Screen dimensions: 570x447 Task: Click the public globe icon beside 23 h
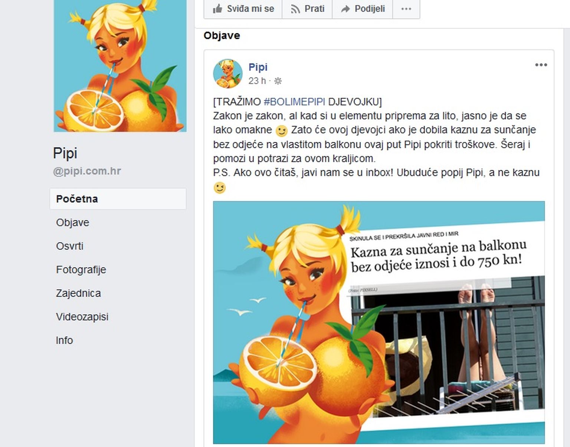278,81
